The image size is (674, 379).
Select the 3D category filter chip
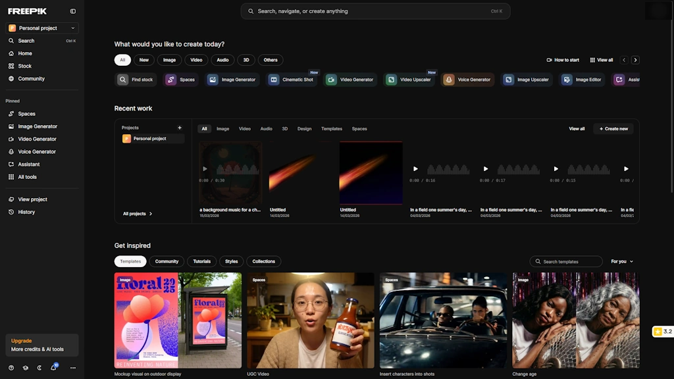click(x=246, y=60)
